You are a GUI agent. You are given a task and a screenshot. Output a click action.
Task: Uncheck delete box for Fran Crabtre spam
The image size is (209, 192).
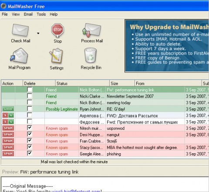tap(30, 141)
